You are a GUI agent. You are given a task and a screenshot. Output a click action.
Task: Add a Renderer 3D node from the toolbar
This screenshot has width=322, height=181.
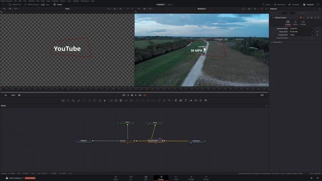click(x=206, y=101)
